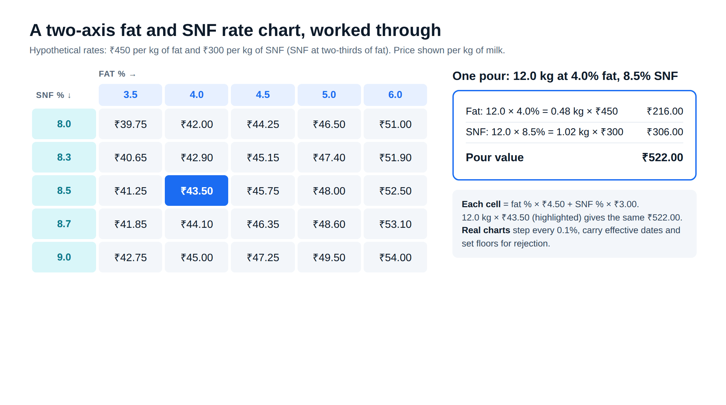Select the 8.7 SNF % row header

(x=64, y=224)
